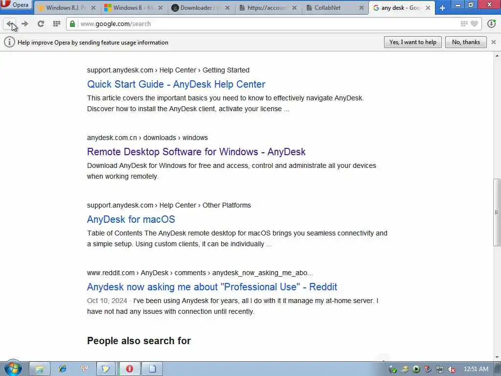Minimize the Opera window
The image size is (501, 376).
tap(458, 5)
